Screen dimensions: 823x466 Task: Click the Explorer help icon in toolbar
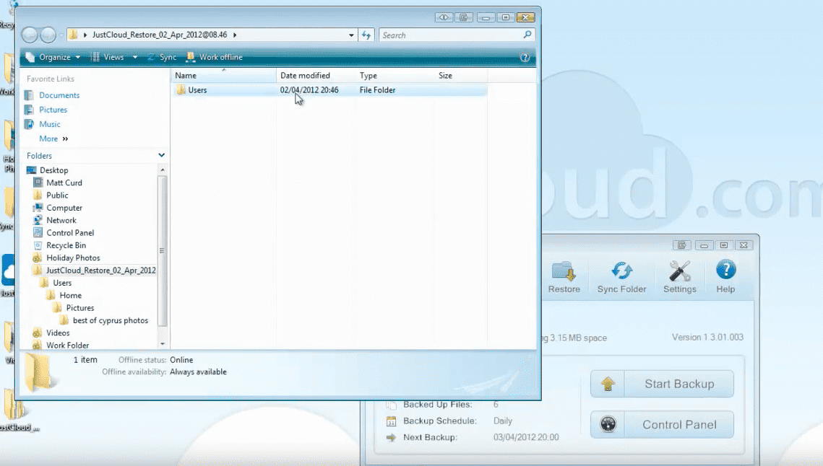525,58
